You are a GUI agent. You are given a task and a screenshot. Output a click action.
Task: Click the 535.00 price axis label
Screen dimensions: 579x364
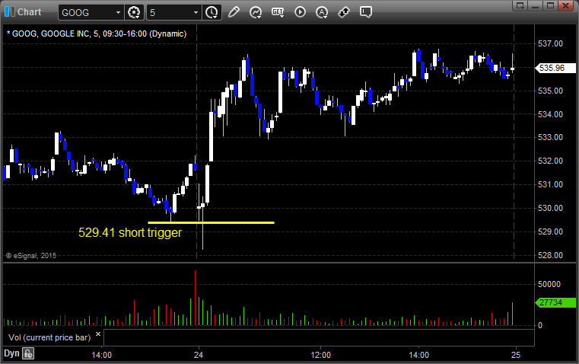click(x=550, y=91)
